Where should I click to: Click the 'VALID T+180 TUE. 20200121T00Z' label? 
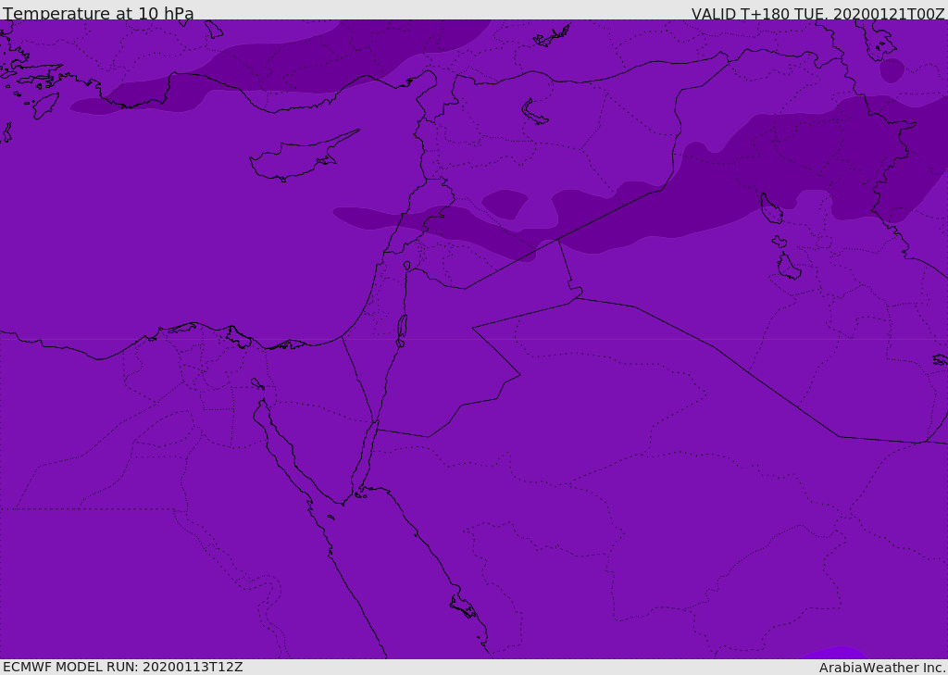[x=818, y=14]
